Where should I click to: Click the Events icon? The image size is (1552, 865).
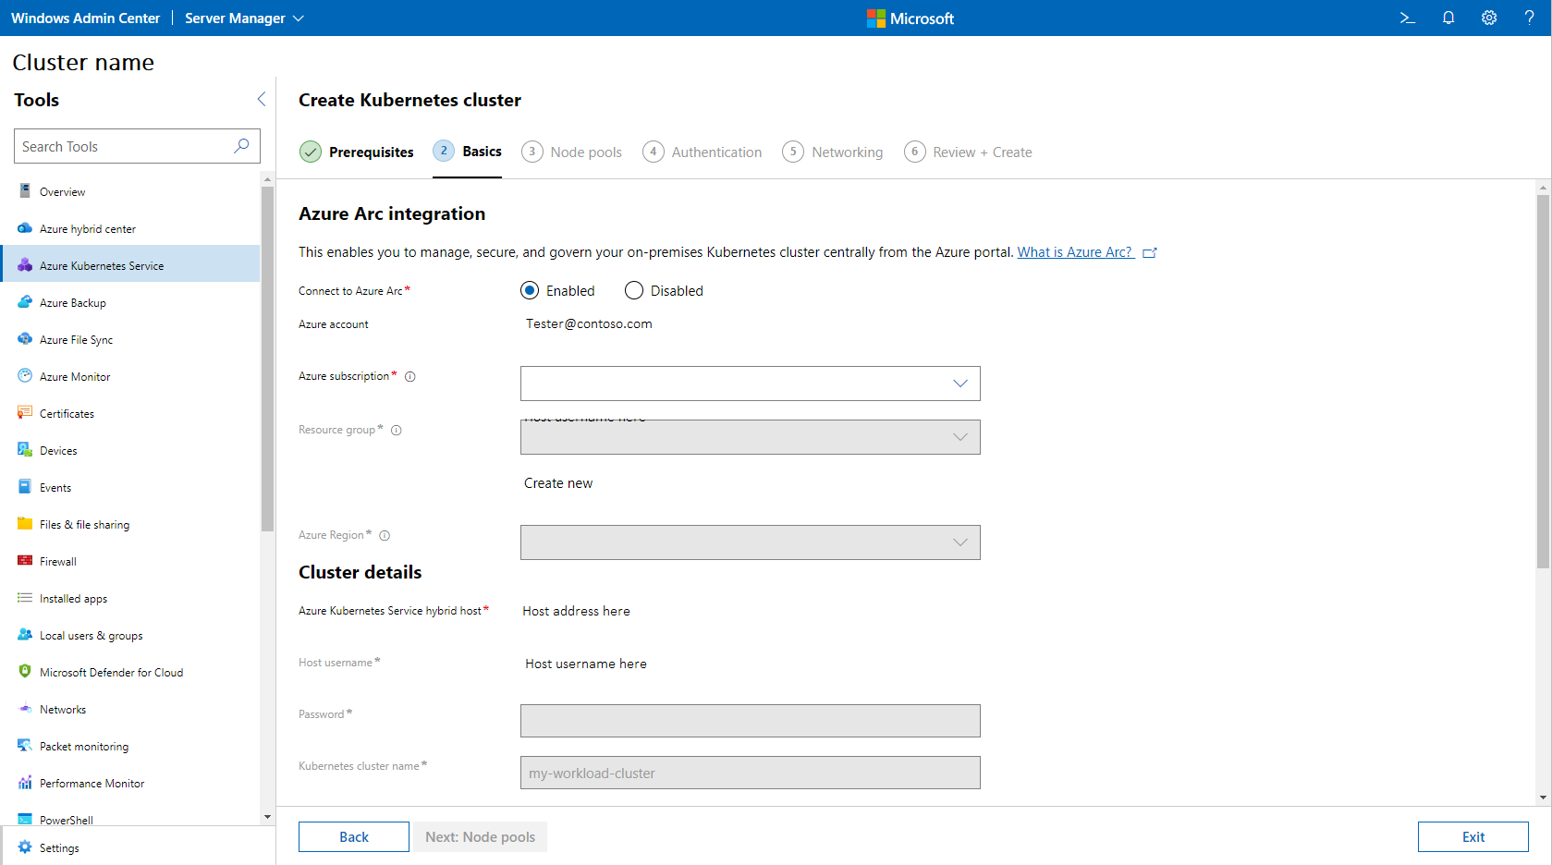[25, 487]
